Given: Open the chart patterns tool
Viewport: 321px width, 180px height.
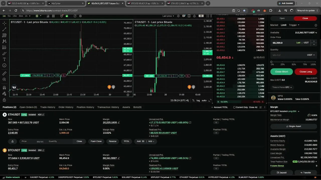Looking at the screenshot, I should 4,41.
